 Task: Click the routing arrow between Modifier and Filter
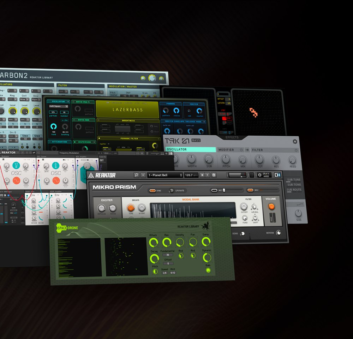(247, 150)
